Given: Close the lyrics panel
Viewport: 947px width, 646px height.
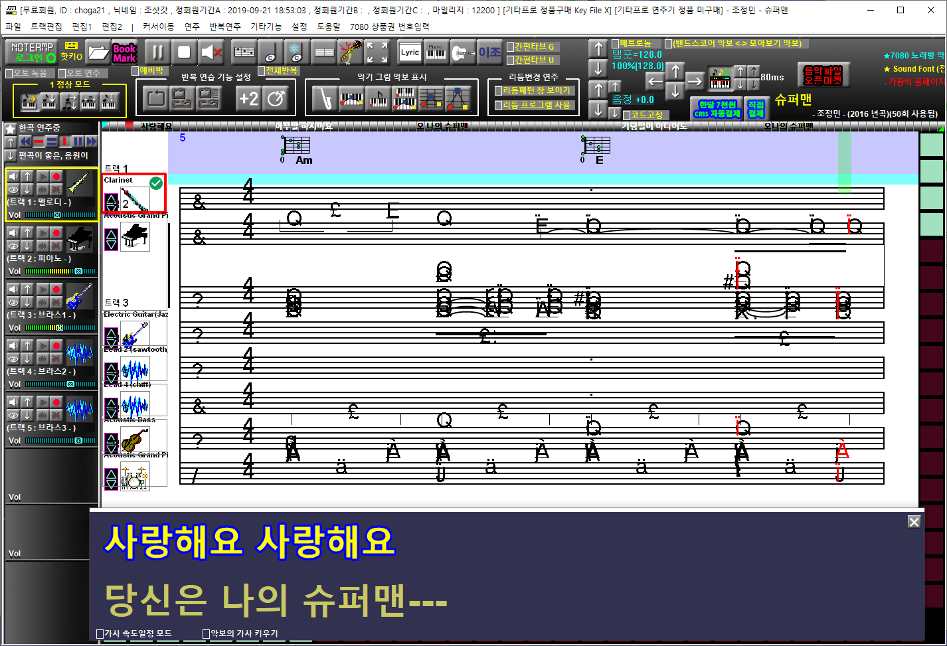Looking at the screenshot, I should click(914, 522).
